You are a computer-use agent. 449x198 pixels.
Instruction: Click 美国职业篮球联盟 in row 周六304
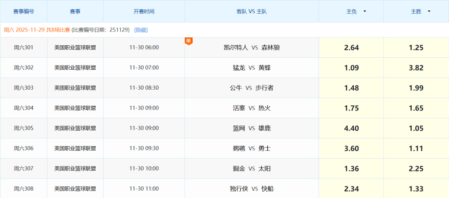75,108
